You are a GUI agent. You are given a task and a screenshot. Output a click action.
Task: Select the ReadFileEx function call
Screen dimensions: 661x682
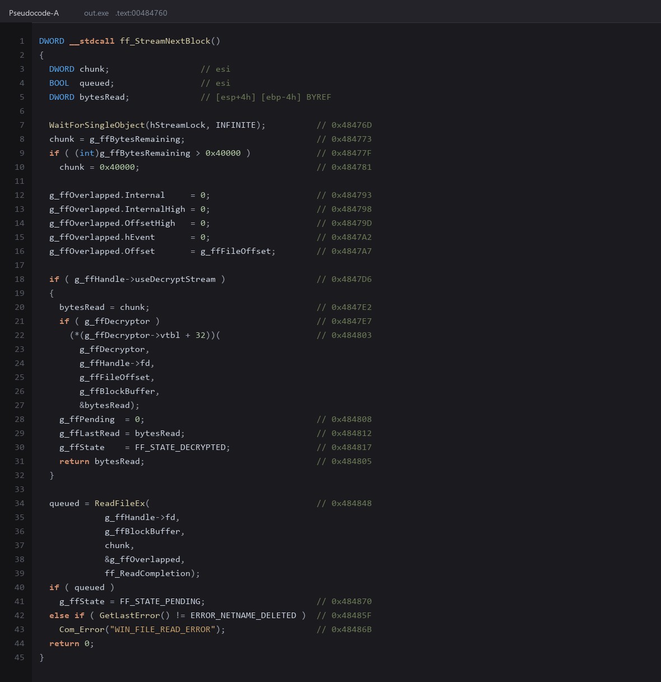tap(119, 503)
